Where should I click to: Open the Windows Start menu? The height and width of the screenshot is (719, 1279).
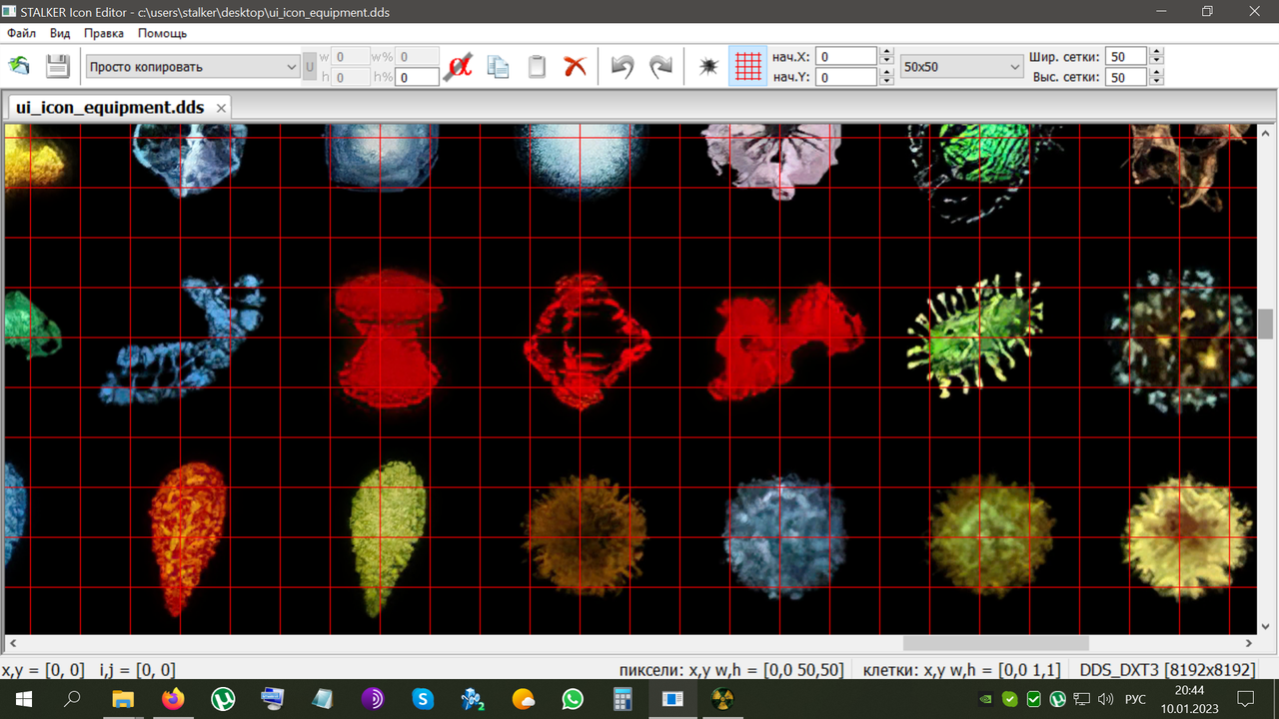coord(24,699)
